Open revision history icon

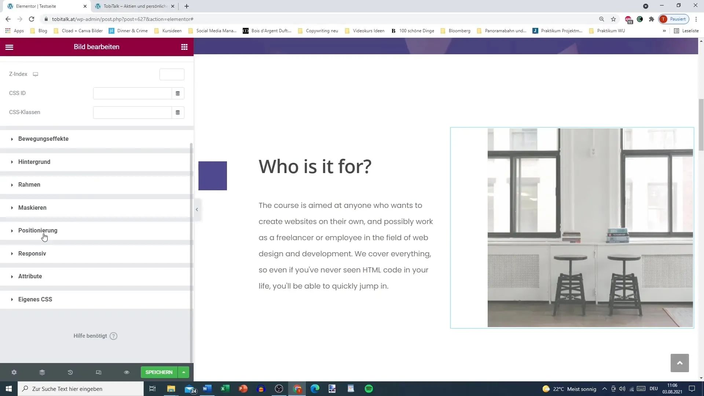click(x=70, y=372)
